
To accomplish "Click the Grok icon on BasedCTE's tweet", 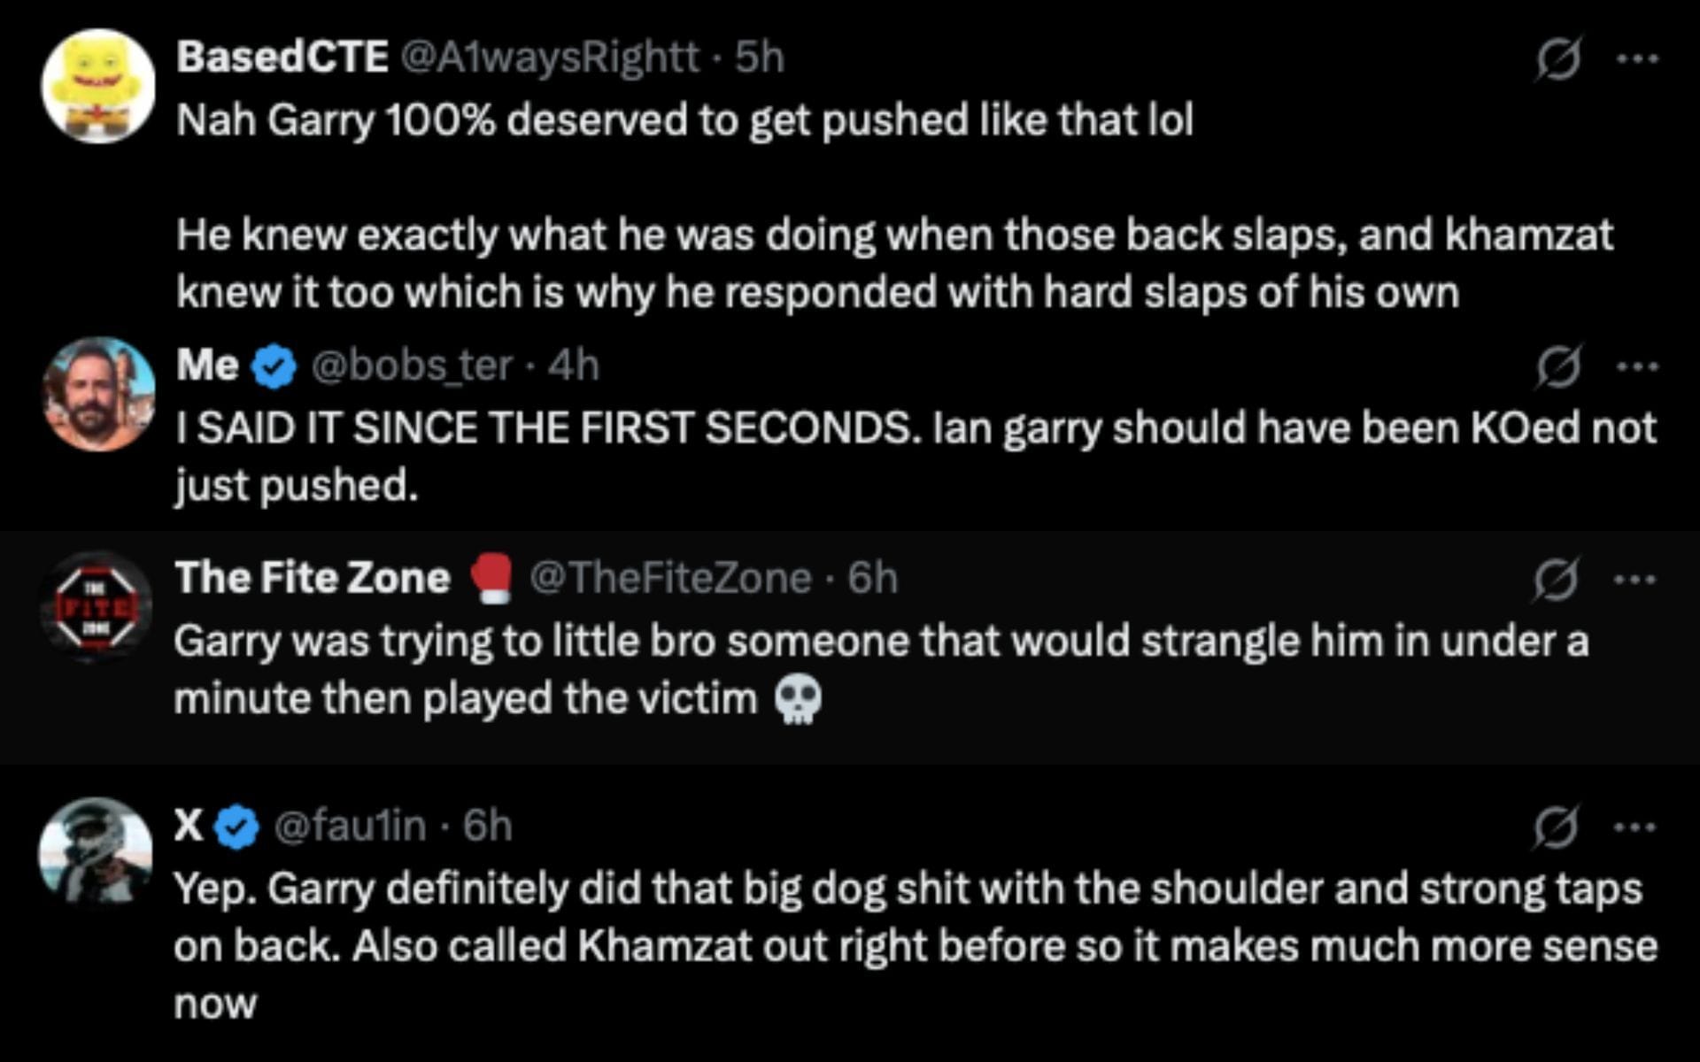I will (1558, 59).
